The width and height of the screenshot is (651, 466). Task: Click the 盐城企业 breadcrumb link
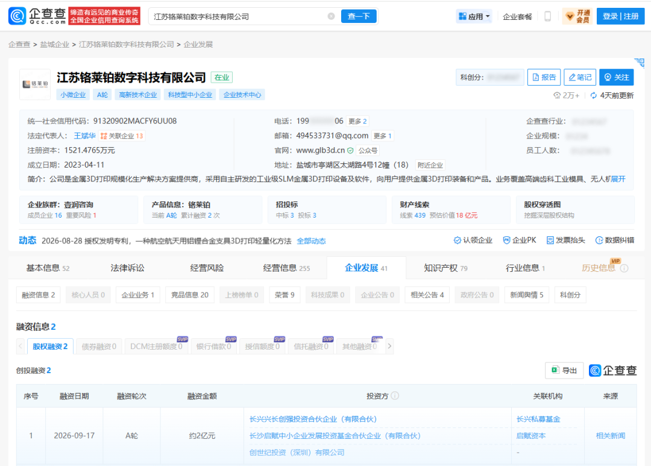[54, 45]
